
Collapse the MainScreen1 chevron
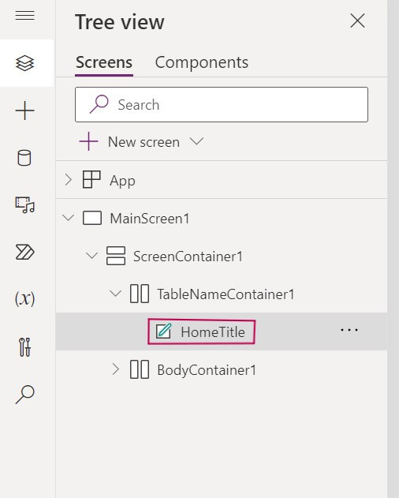[x=69, y=218]
